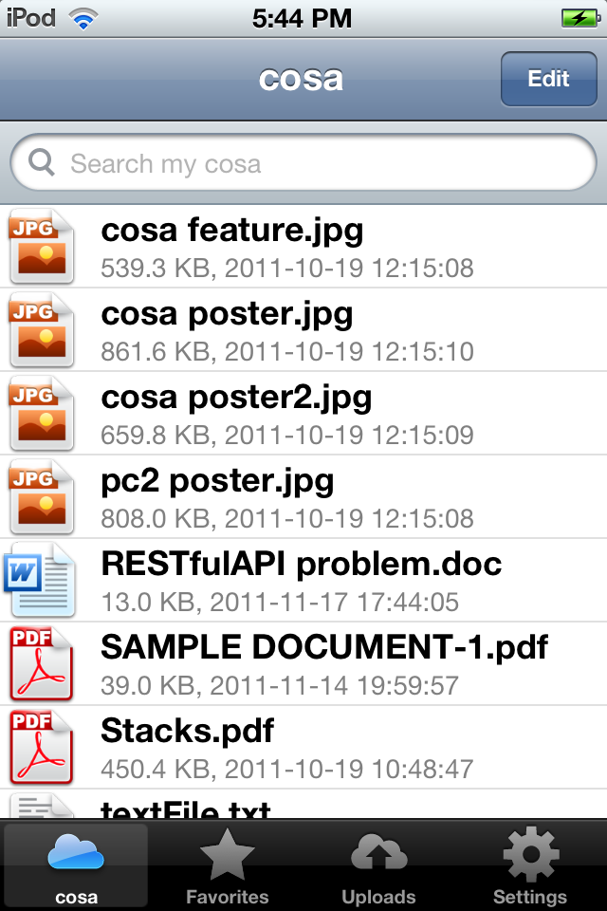
Task: Go to the Settings tab
Action: tap(530, 866)
